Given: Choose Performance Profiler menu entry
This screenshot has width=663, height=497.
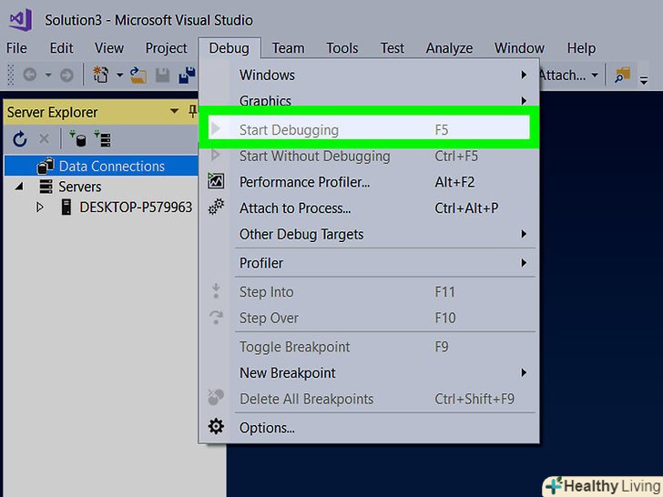Looking at the screenshot, I should 304,182.
